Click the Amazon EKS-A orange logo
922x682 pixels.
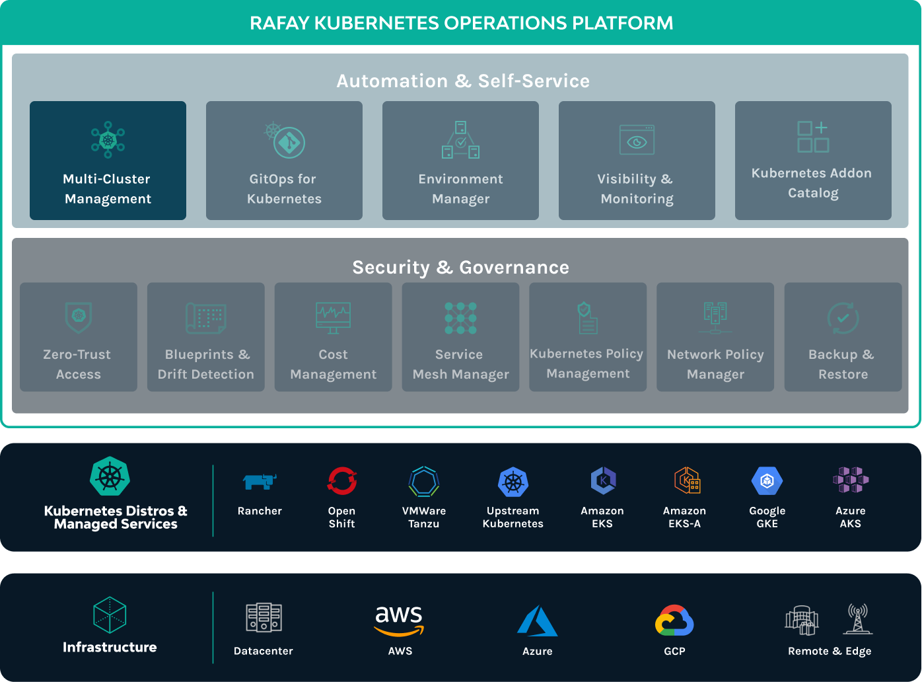(687, 480)
